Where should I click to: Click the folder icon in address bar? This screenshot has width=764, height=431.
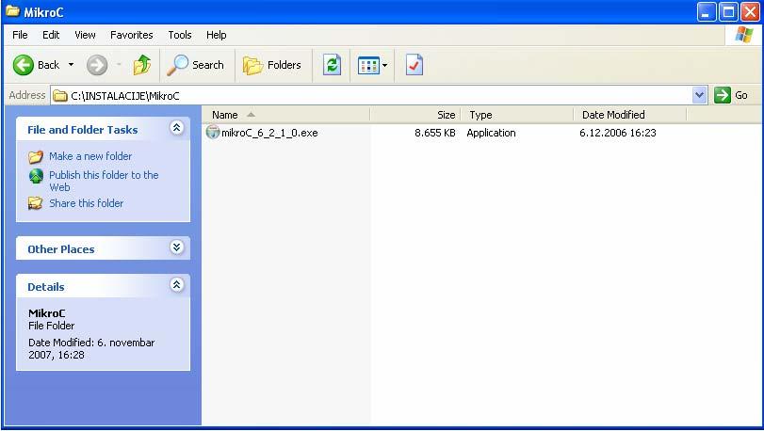point(60,95)
